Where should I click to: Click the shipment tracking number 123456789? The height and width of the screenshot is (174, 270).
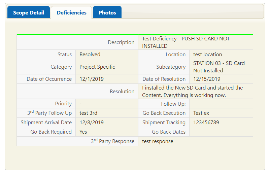(206, 123)
